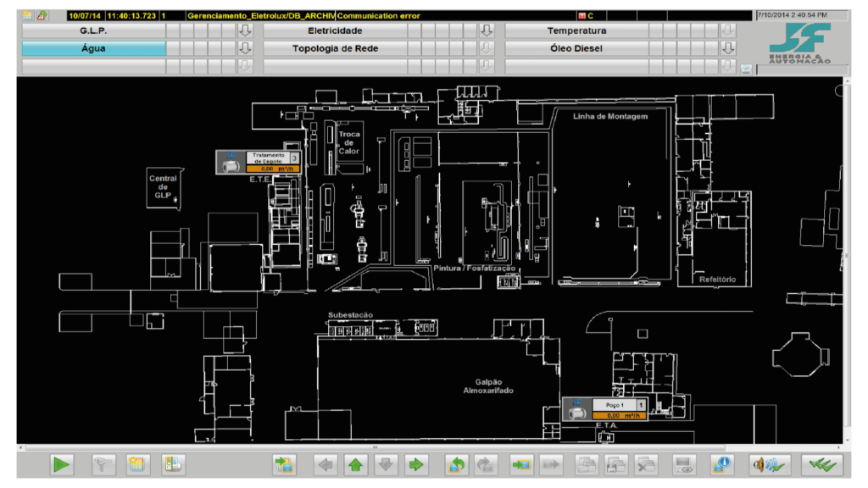
Task: Click the horizontal scrollbar below the plant map
Action: point(375,447)
